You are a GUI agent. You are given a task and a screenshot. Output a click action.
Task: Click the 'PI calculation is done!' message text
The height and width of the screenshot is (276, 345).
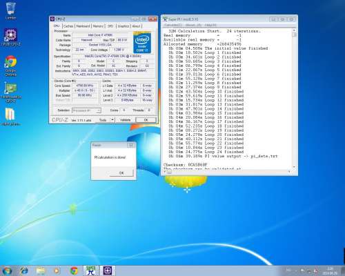110,157
